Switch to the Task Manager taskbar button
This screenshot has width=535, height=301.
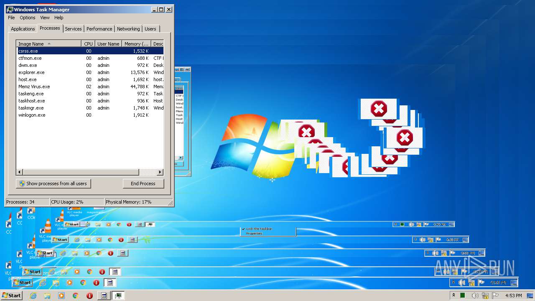pos(118,296)
